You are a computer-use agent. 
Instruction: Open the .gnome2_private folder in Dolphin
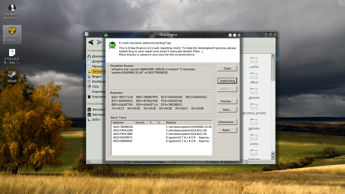pyautogui.click(x=254, y=109)
